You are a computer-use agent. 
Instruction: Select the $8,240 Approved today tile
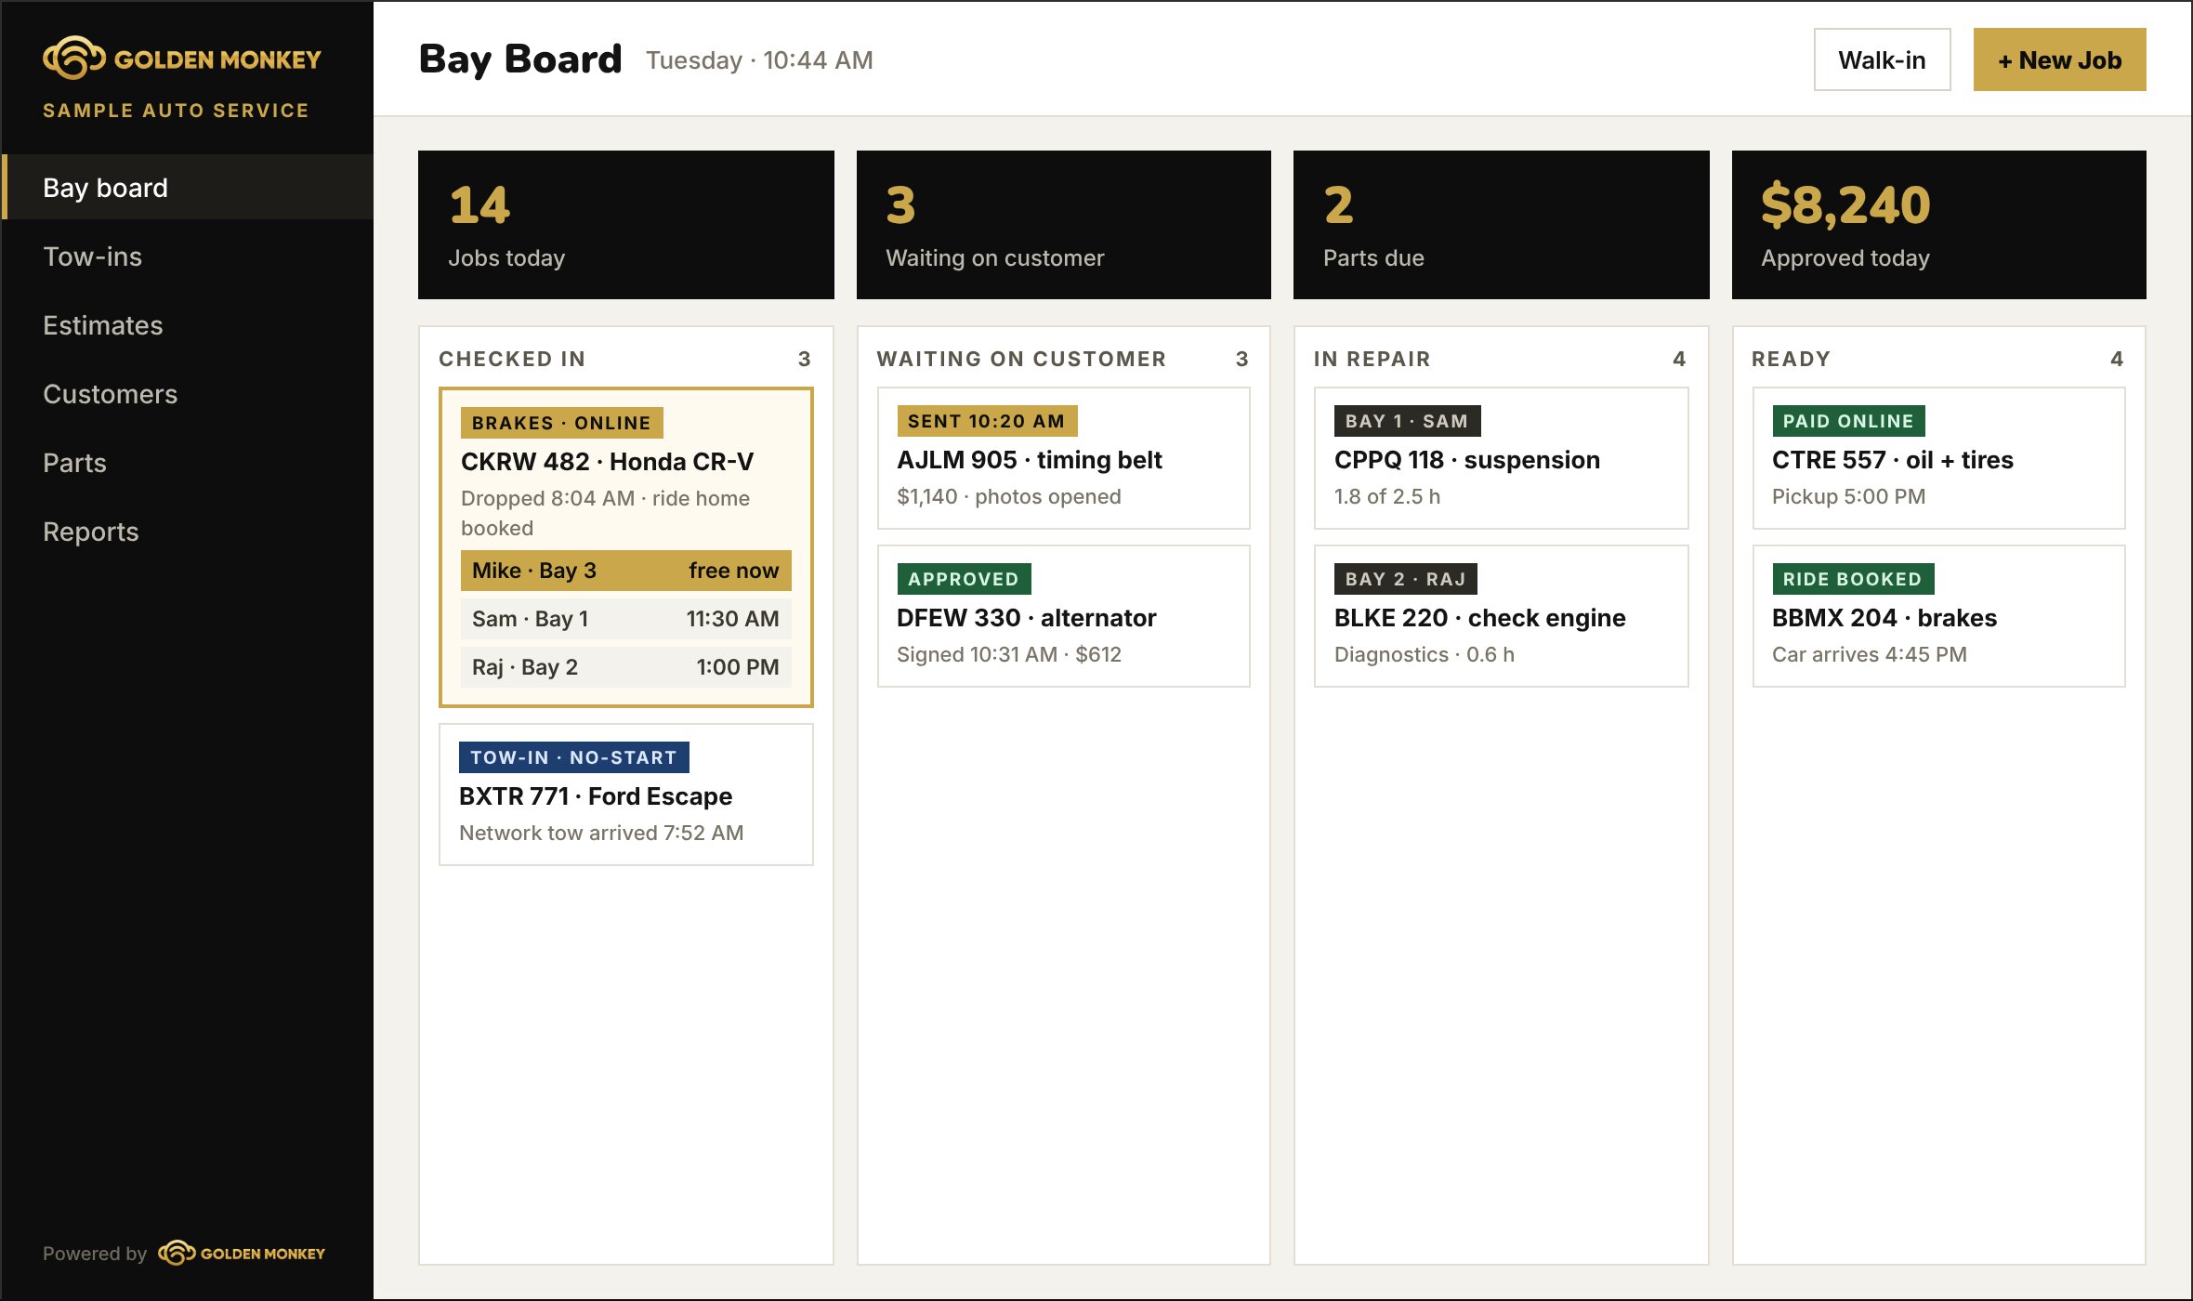tap(1938, 225)
